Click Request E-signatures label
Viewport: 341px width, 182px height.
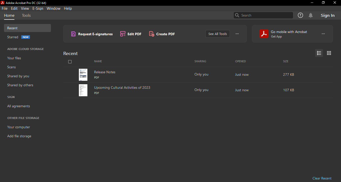pos(95,34)
